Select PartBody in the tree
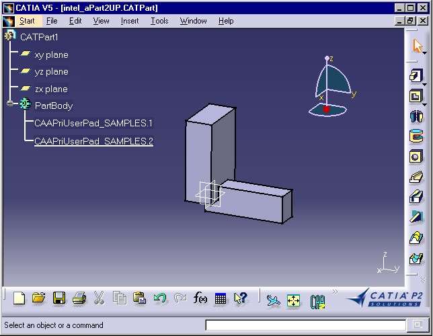This screenshot has height=336, width=433. pos(54,106)
